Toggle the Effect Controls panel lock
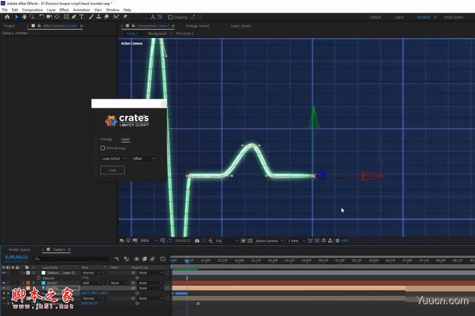The image size is (475, 316). point(39,26)
